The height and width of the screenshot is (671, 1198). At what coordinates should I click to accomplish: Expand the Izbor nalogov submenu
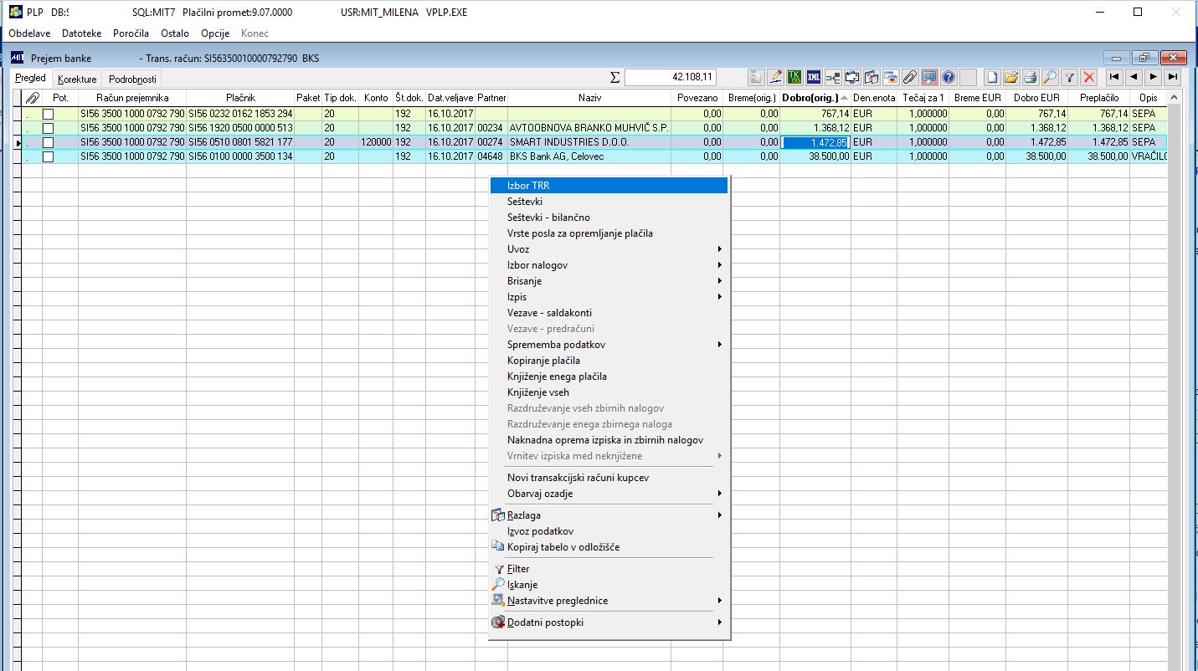point(609,265)
